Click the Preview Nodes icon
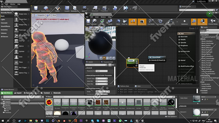The width and height of the screenshot is (219, 123). click(213, 22)
